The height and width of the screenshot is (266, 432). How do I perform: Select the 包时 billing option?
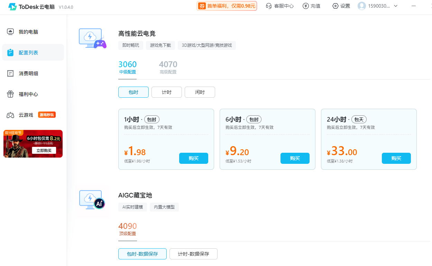[x=134, y=92]
